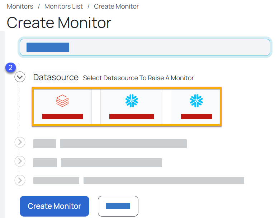Click the red label under right Snowflake card
Viewport: 280px width, 218px height.
[196, 116]
